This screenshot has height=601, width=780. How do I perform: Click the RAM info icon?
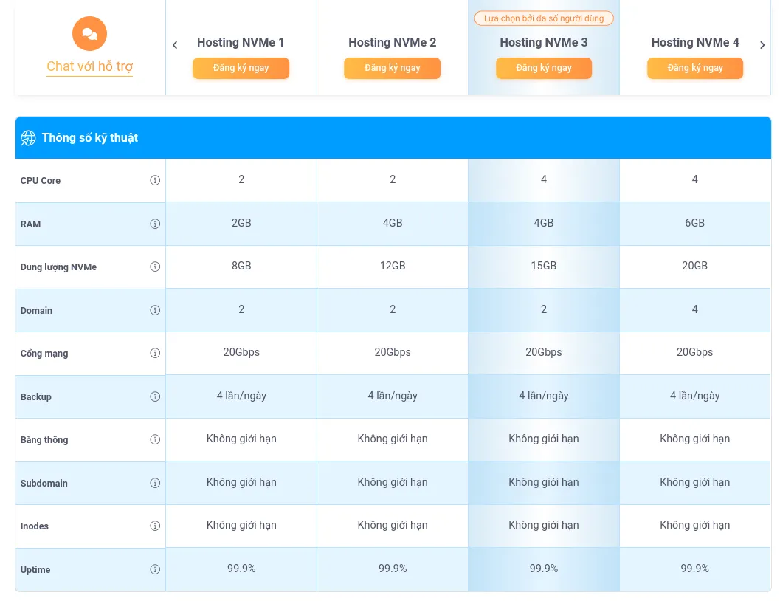pyautogui.click(x=155, y=224)
